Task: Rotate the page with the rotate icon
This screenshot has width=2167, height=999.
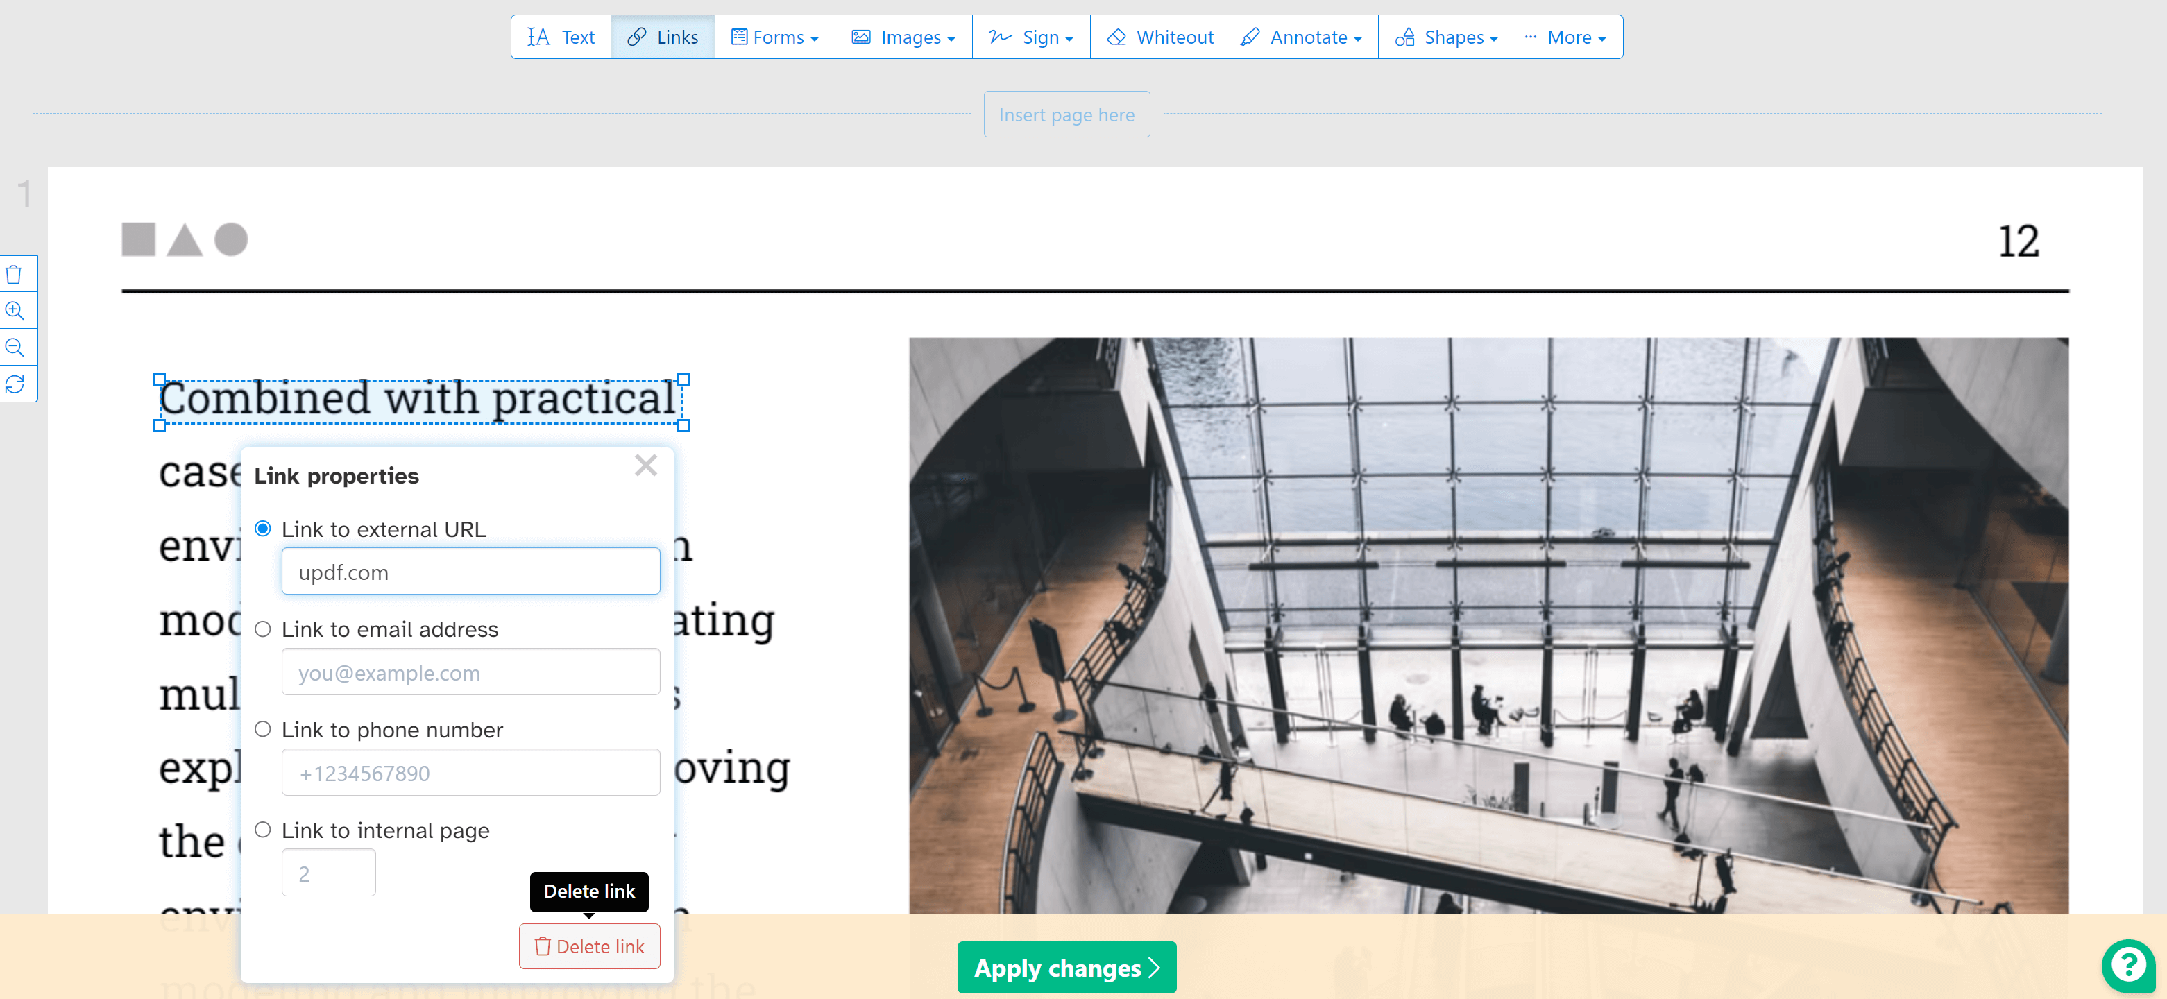Action: click(16, 383)
